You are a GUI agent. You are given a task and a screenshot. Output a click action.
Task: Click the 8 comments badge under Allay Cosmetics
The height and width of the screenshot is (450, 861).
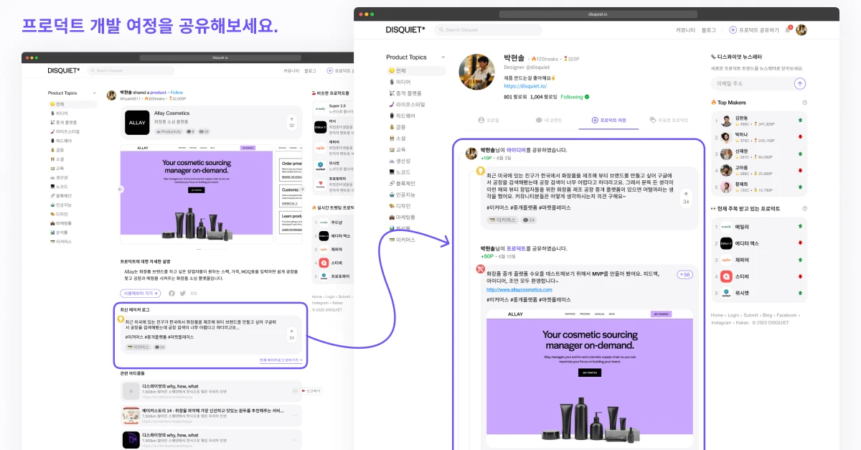190,132
